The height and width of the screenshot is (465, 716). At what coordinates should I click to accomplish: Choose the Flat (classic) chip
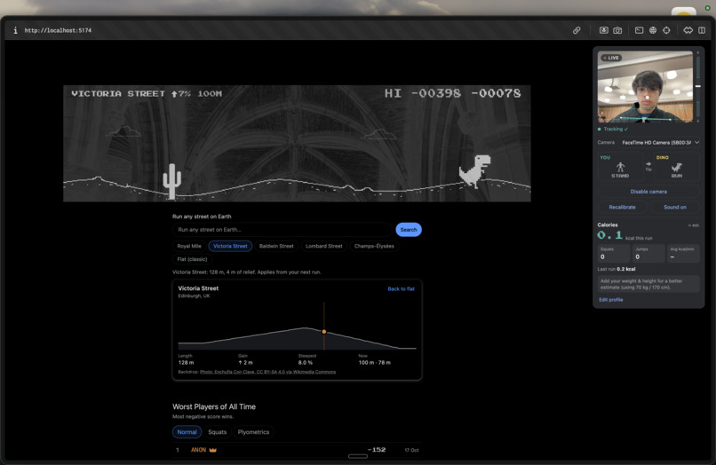click(x=192, y=259)
